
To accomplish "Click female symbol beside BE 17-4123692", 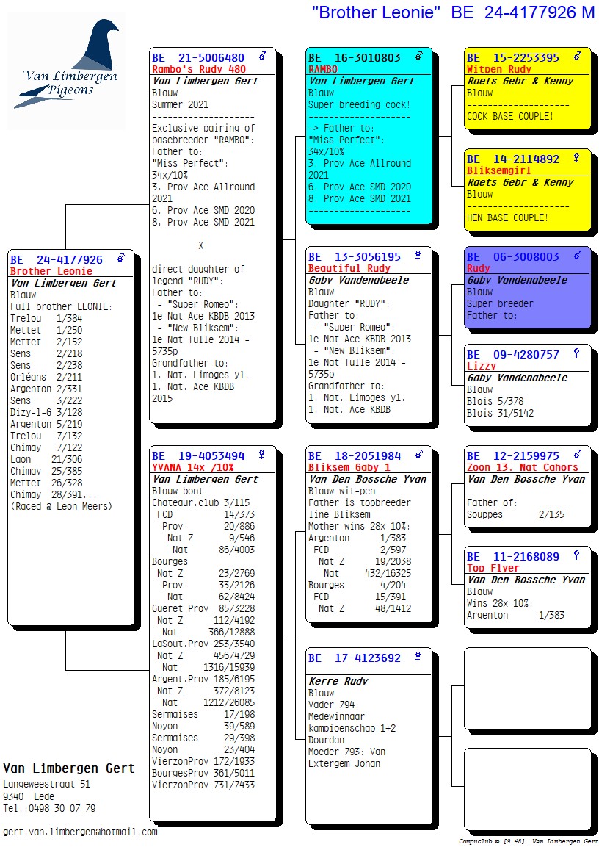I will tap(418, 658).
